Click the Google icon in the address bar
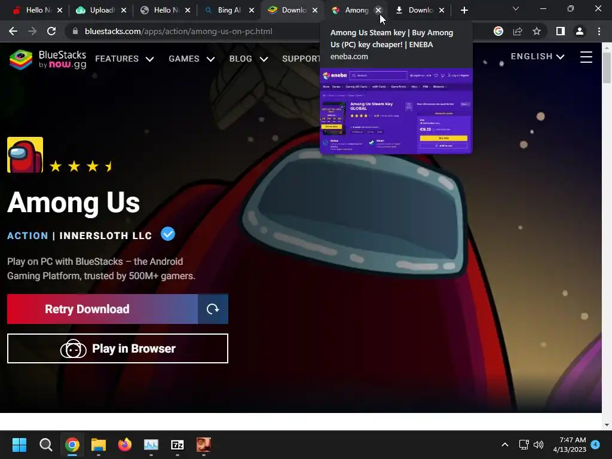 point(498,31)
